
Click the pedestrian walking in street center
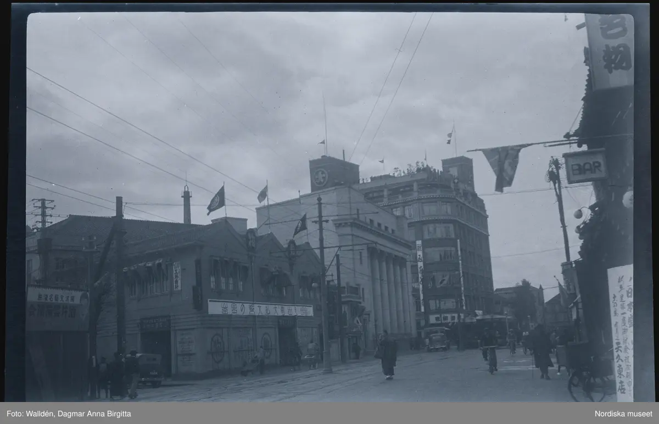pos(388,355)
